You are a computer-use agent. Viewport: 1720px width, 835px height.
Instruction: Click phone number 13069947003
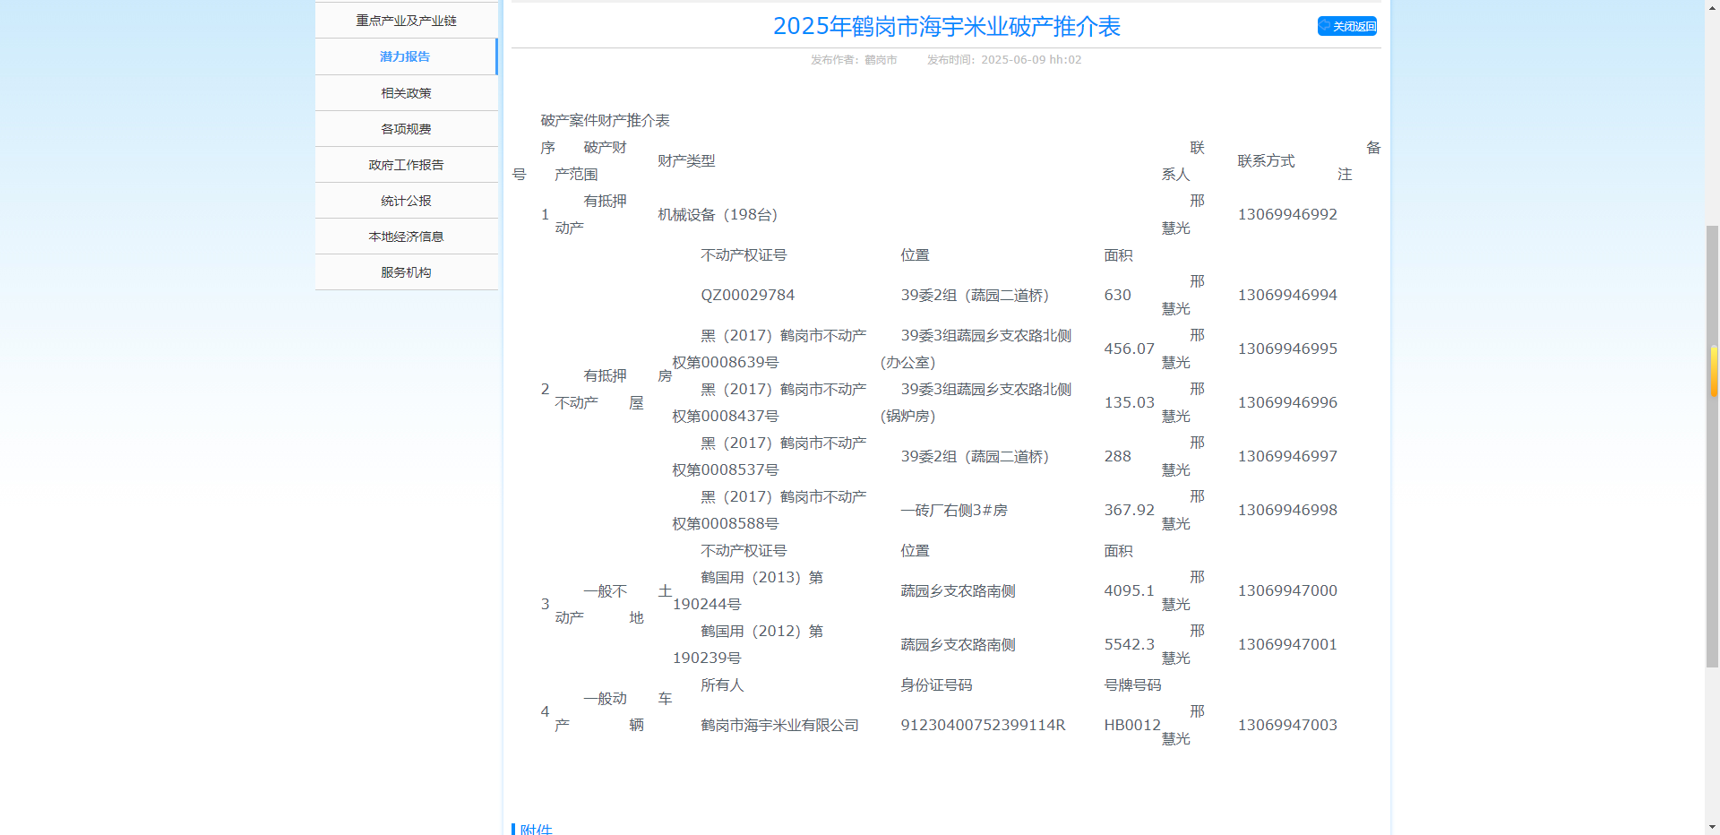tap(1287, 725)
